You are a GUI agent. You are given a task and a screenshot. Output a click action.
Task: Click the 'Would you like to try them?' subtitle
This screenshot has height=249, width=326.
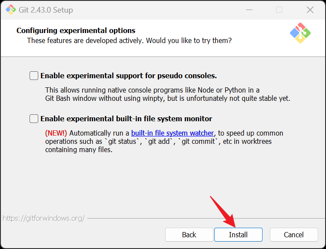[130, 40]
